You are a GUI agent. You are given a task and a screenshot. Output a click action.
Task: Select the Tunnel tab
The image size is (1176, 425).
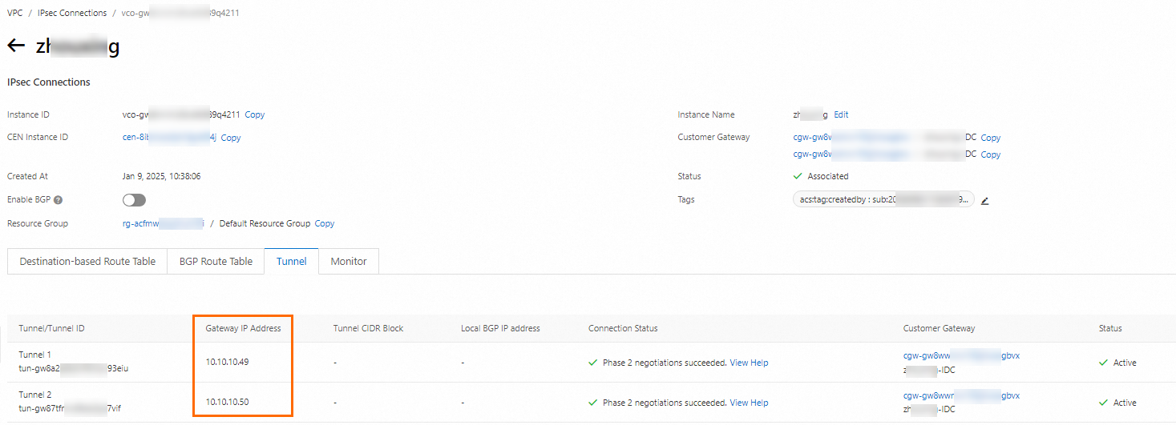coord(292,262)
